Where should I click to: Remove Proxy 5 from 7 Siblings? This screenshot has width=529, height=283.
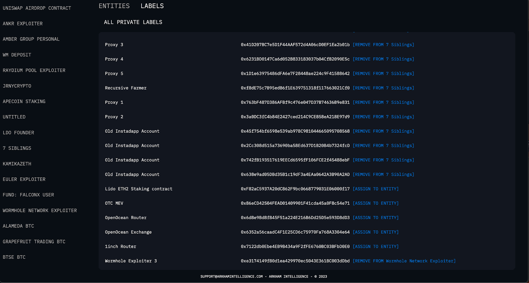click(384, 73)
